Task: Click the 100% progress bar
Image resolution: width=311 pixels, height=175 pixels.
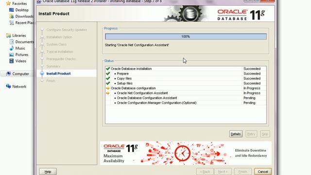Action: point(186,36)
